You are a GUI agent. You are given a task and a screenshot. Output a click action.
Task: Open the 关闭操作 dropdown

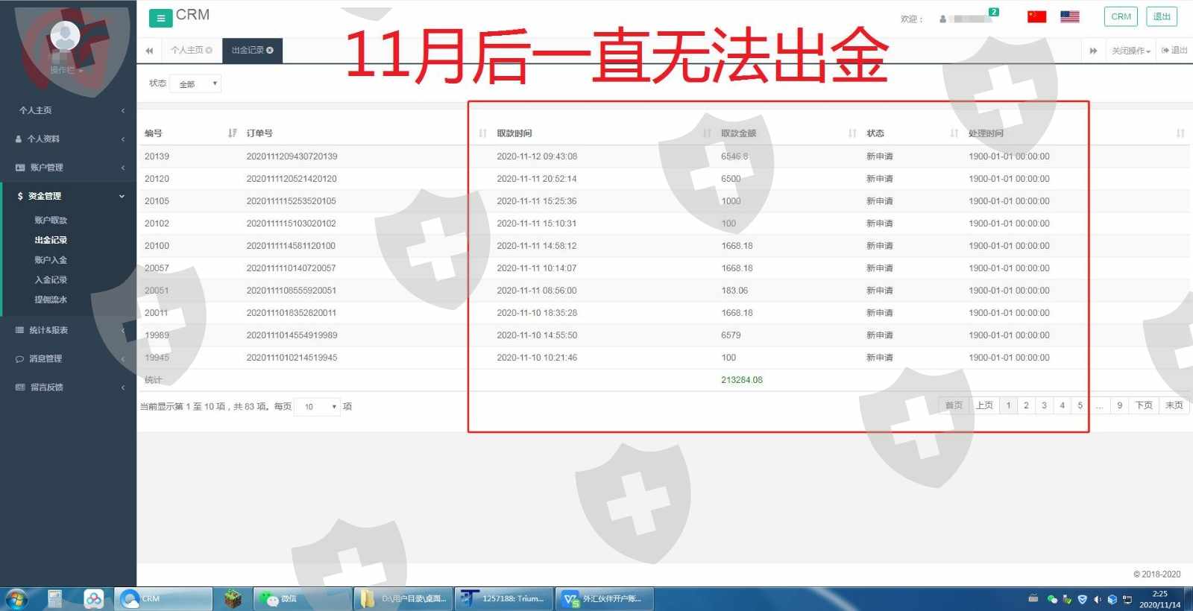tap(1131, 51)
